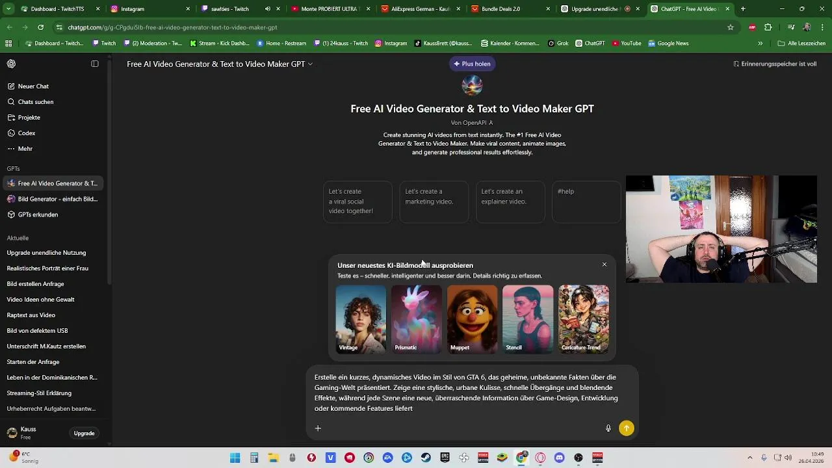Choose the explainer video suggestion
Image resolution: width=832 pixels, height=468 pixels.
(510, 201)
